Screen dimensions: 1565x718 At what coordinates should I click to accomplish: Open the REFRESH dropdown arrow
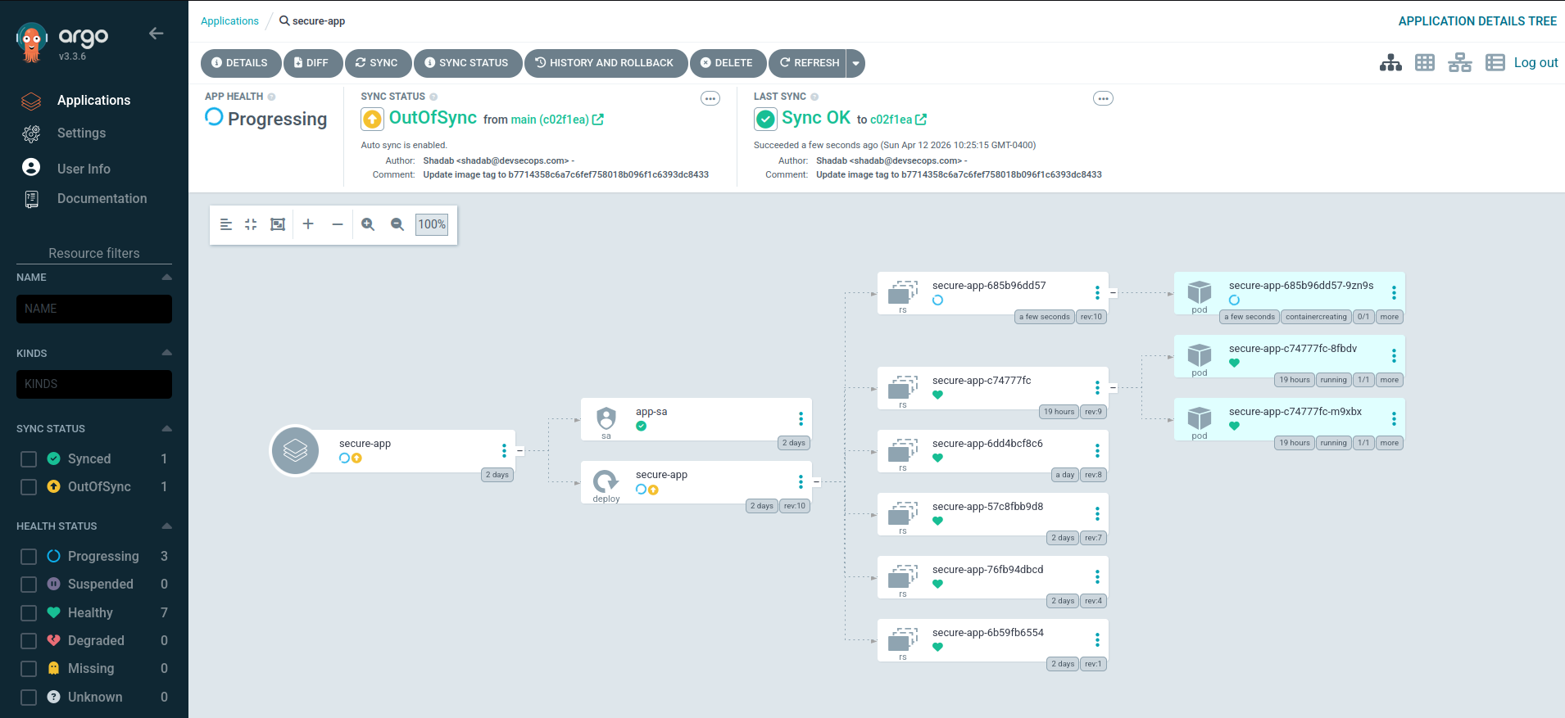pos(856,63)
